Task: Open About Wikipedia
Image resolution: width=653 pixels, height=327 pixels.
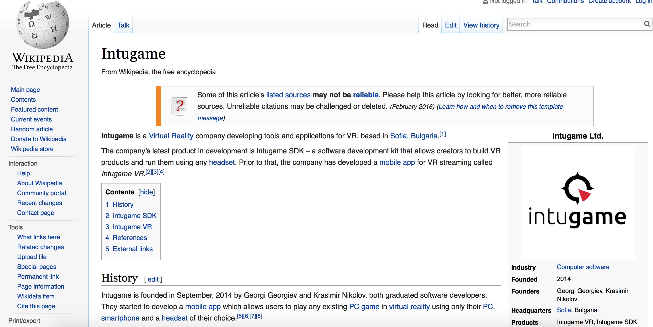Action: click(40, 183)
